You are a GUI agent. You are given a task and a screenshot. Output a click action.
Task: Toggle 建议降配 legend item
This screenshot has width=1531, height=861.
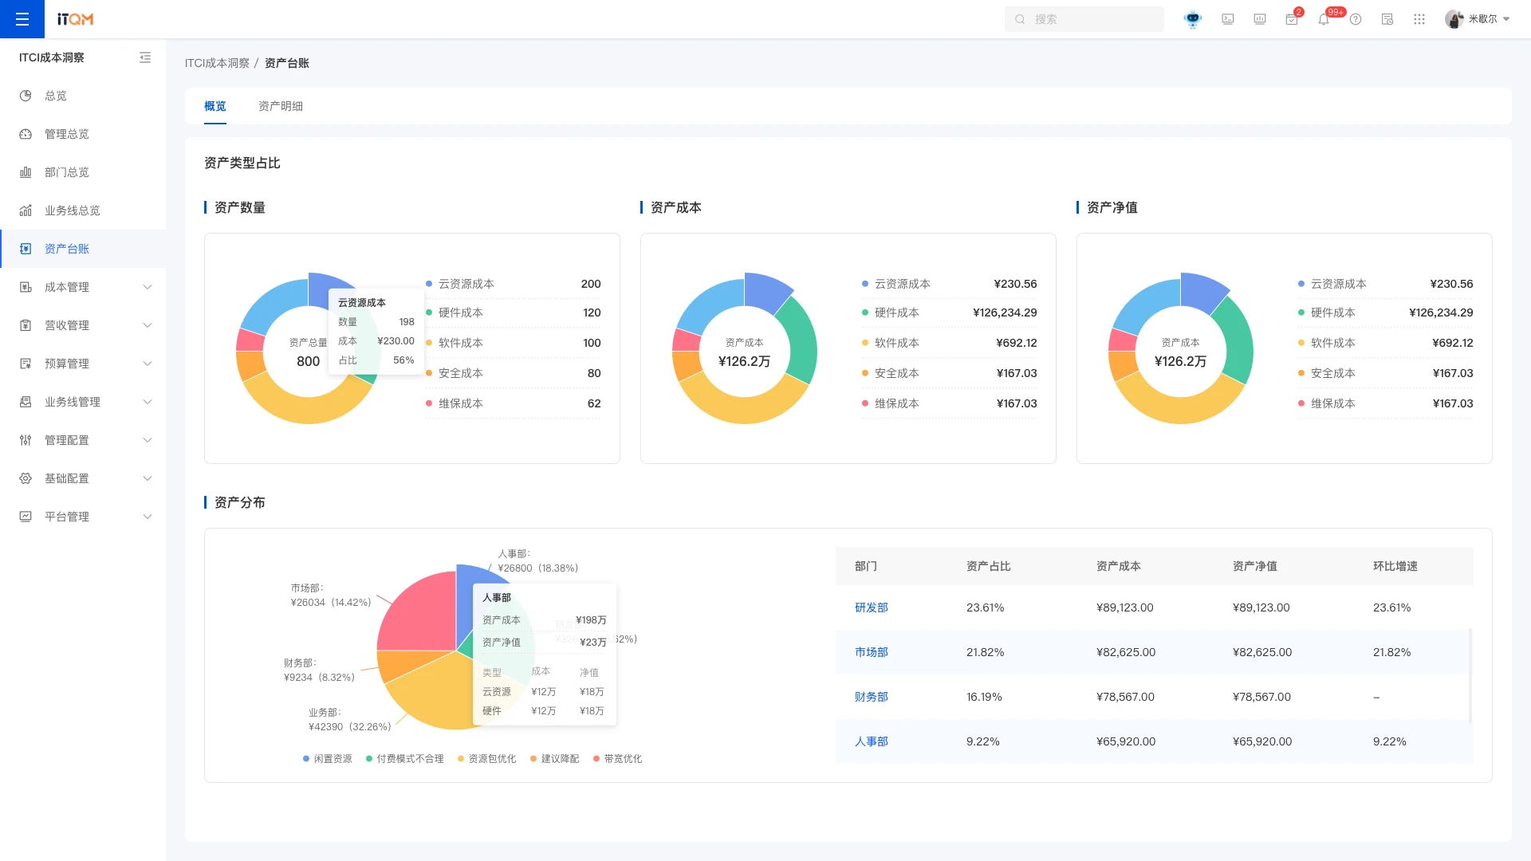tap(555, 759)
